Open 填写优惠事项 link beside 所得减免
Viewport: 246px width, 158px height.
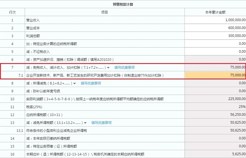pos(91,83)
